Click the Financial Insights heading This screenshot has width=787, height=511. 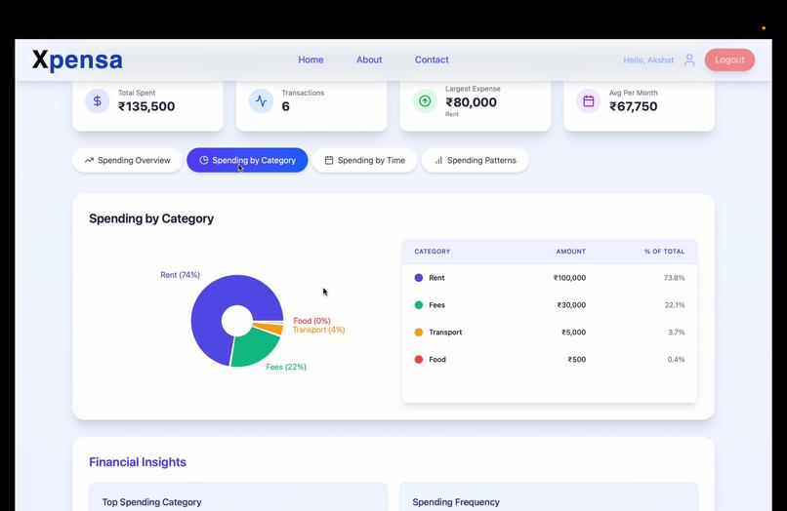[x=138, y=462]
